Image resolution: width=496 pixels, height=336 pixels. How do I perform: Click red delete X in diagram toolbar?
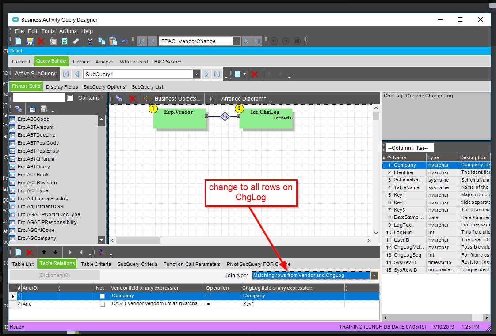point(133,98)
